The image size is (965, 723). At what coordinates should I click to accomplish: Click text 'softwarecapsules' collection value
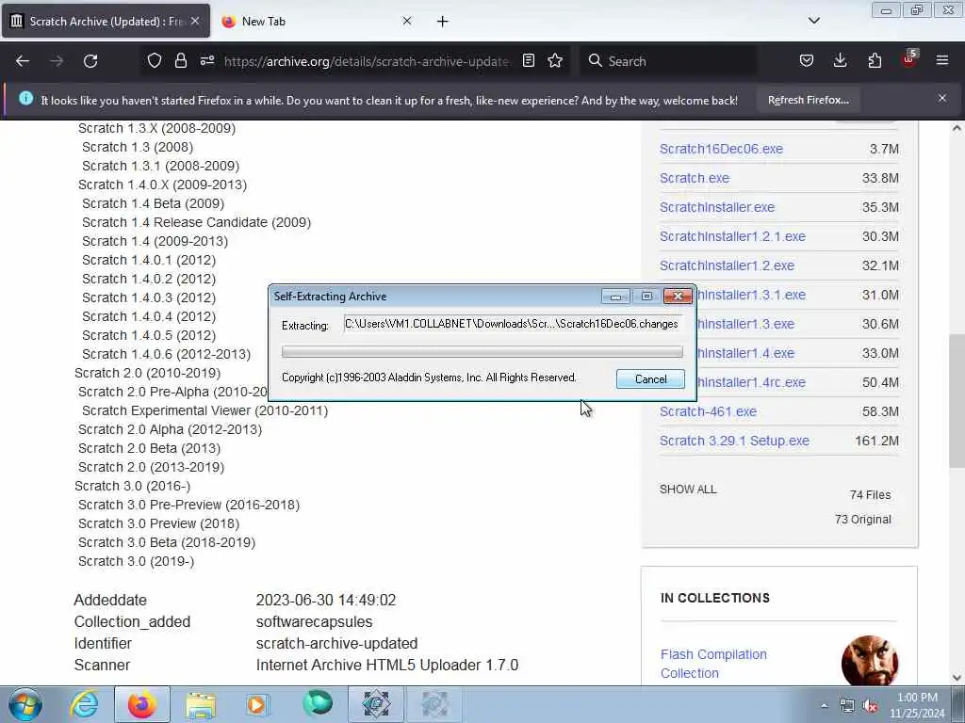point(314,622)
